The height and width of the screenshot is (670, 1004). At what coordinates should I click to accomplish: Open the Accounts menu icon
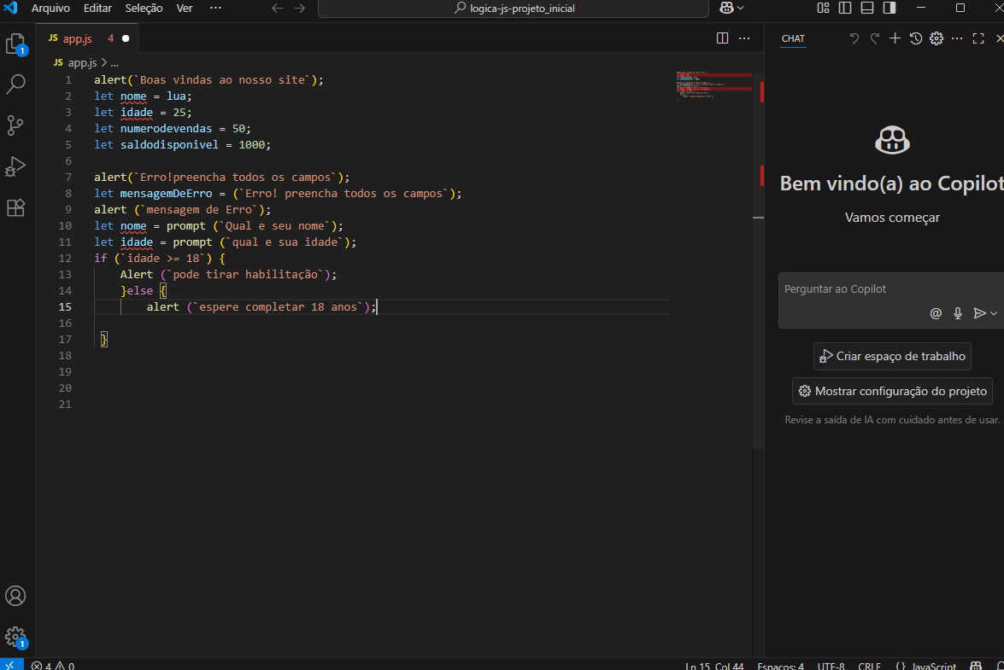tap(15, 596)
